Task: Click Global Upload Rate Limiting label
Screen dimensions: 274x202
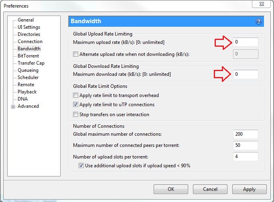Action: click(103, 34)
